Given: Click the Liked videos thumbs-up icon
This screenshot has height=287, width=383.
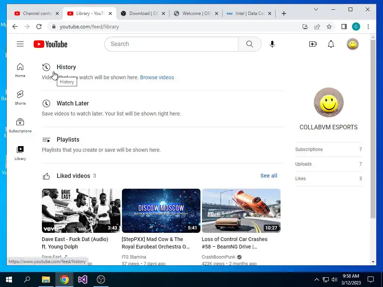Looking at the screenshot, I should [x=46, y=176].
